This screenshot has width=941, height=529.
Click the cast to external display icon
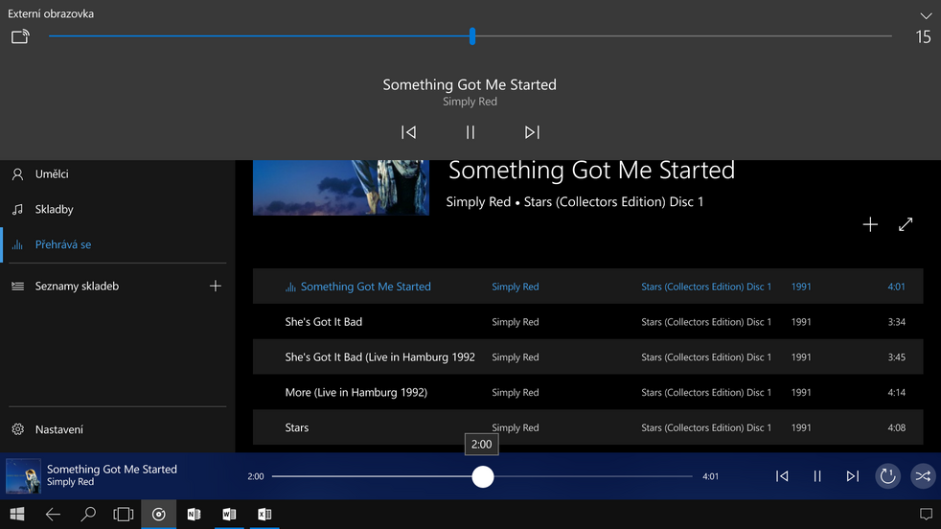tap(20, 36)
